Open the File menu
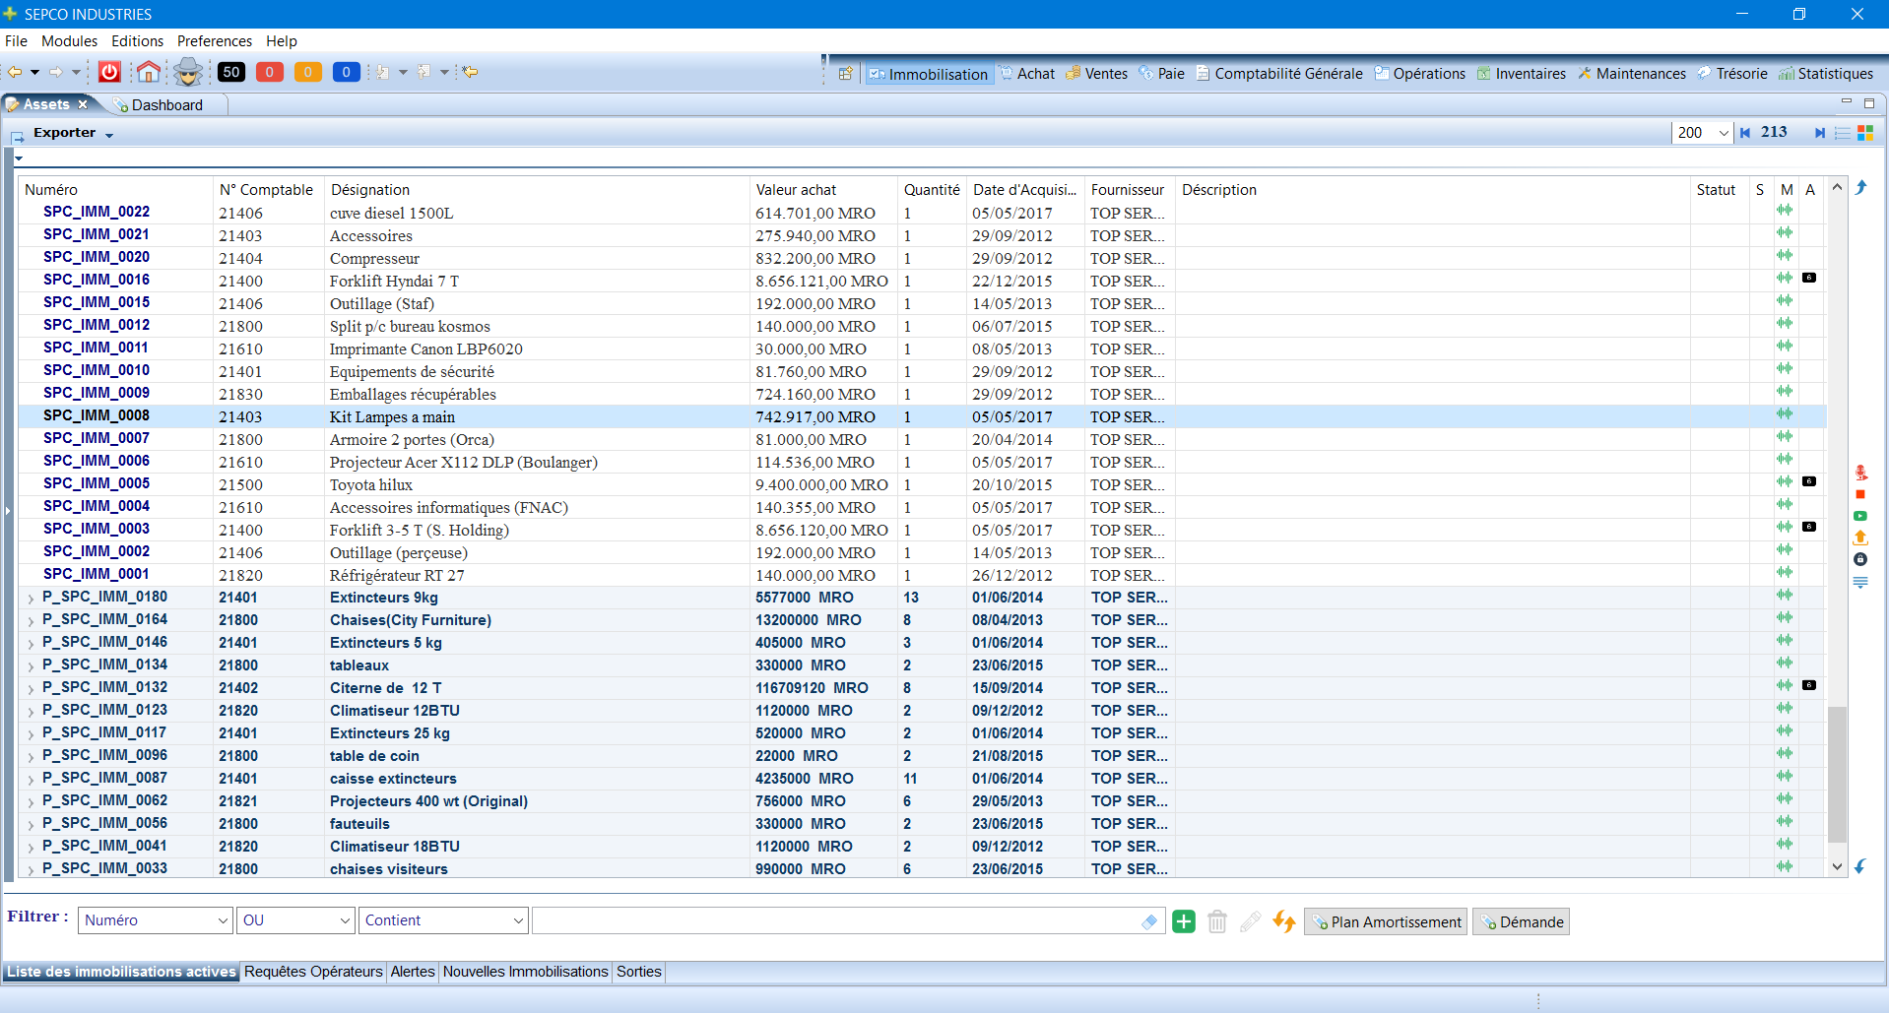 16,41
